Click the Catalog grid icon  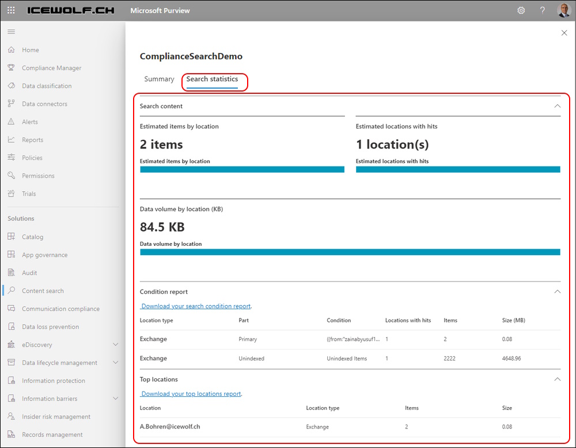[12, 237]
